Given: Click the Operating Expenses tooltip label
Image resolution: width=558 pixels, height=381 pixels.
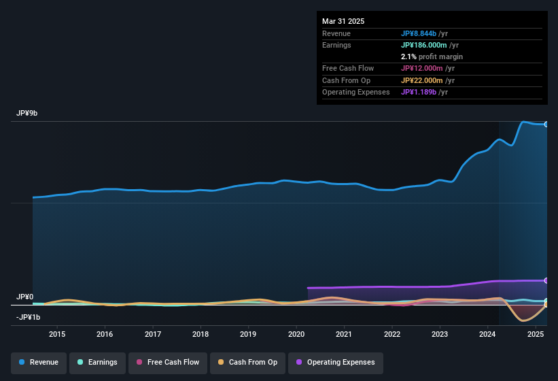Looking at the screenshot, I should (x=356, y=93).
